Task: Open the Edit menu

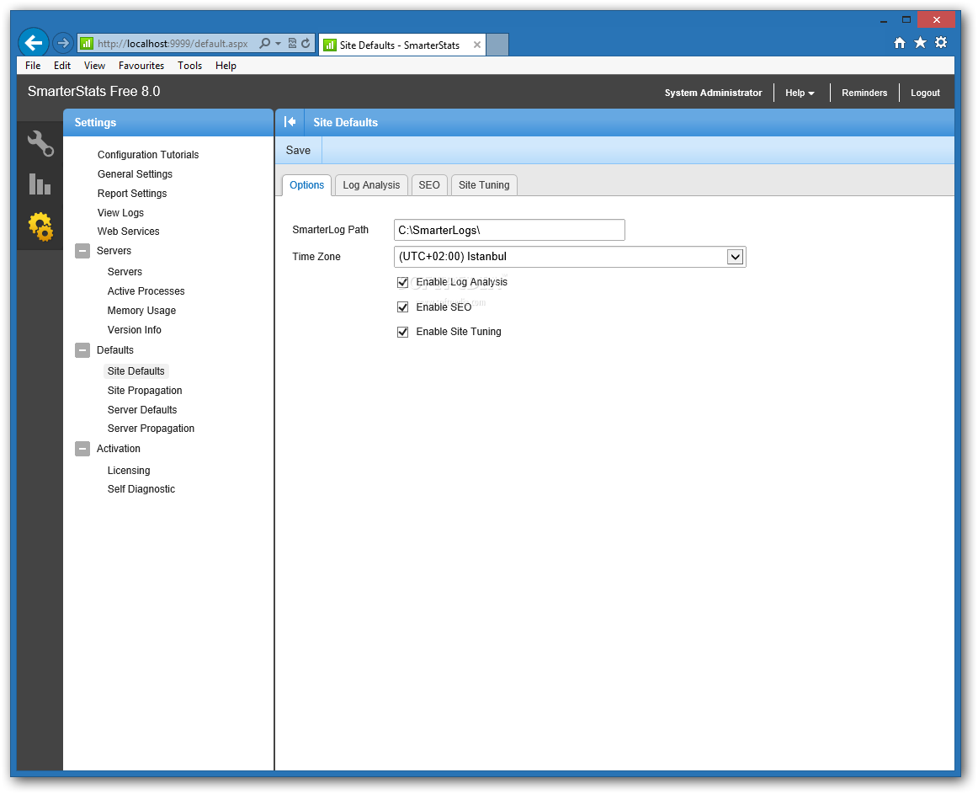Action: [x=61, y=66]
